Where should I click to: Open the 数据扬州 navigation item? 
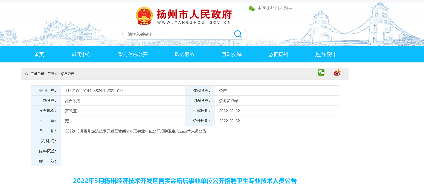point(278,54)
